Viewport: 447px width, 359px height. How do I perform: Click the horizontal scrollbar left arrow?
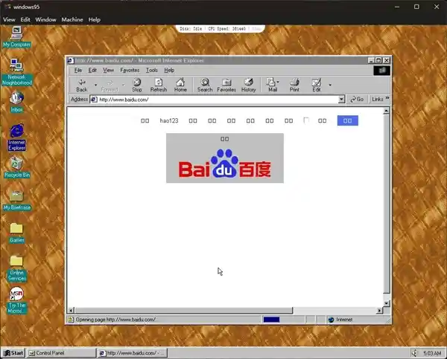[x=72, y=311]
